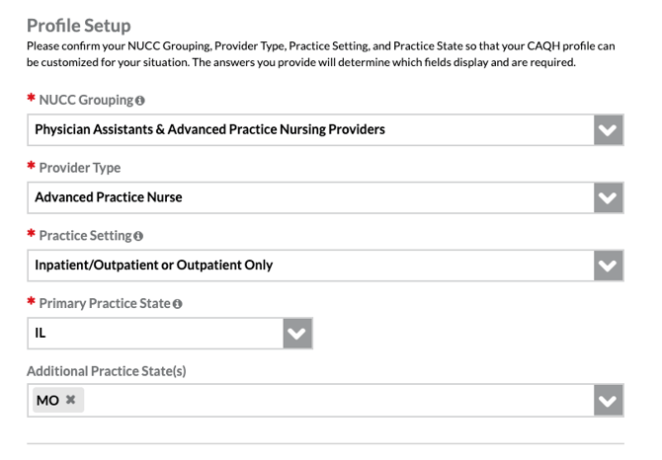Click the Inpatient/Outpatient or Outpatient Only value
Image resolution: width=662 pixels, height=460 pixels.
point(154,266)
